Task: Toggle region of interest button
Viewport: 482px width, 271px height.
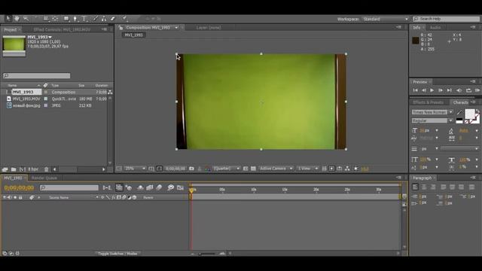Action: click(246, 169)
